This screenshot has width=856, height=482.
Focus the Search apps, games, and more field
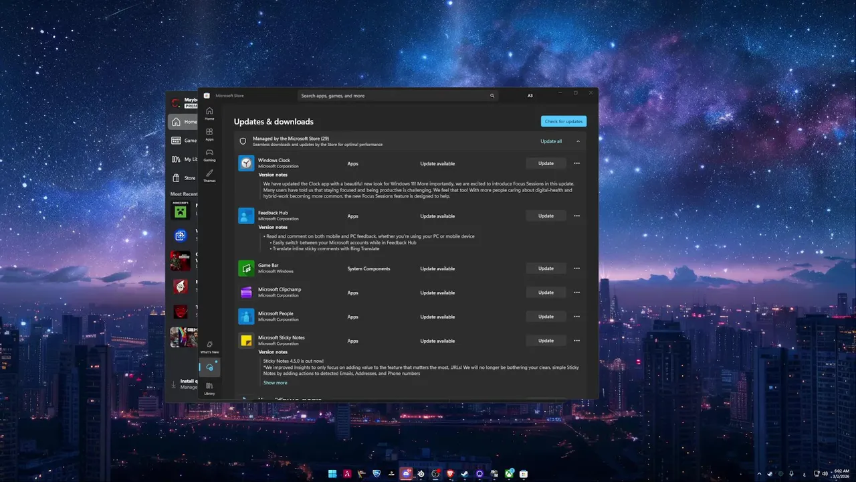[398, 96]
